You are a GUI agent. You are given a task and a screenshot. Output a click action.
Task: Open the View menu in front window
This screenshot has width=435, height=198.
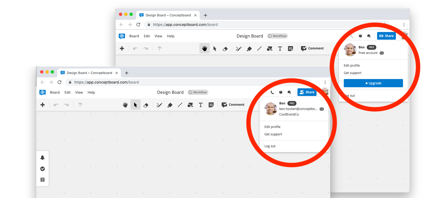79,92
